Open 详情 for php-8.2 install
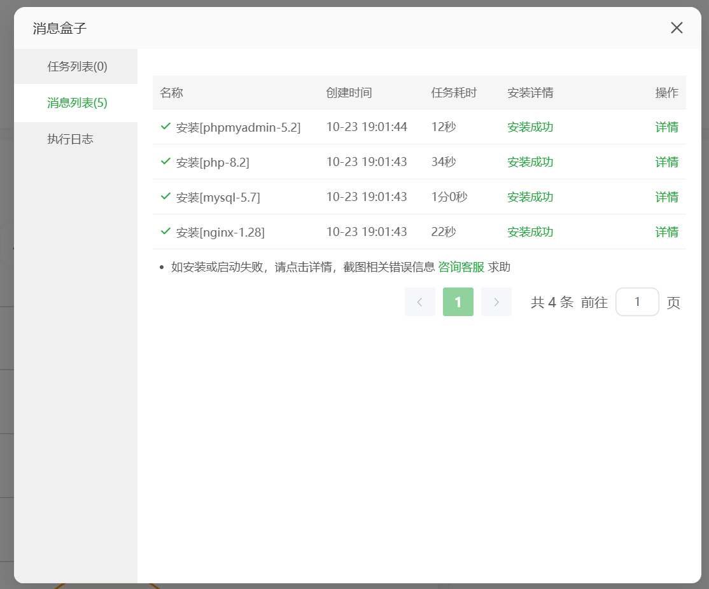This screenshot has height=589, width=709. (666, 162)
